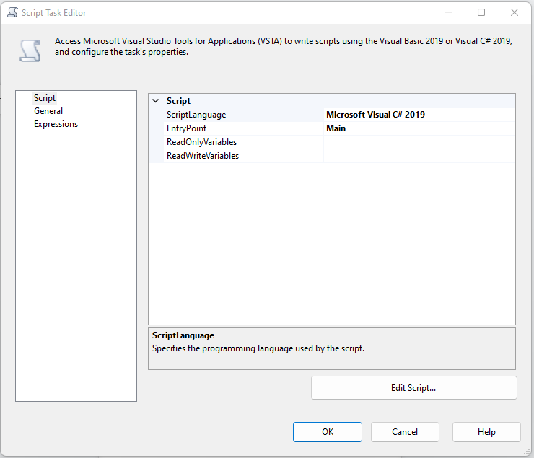Select the ReadWriteVariables property label
The height and width of the screenshot is (458, 534).
(x=203, y=156)
